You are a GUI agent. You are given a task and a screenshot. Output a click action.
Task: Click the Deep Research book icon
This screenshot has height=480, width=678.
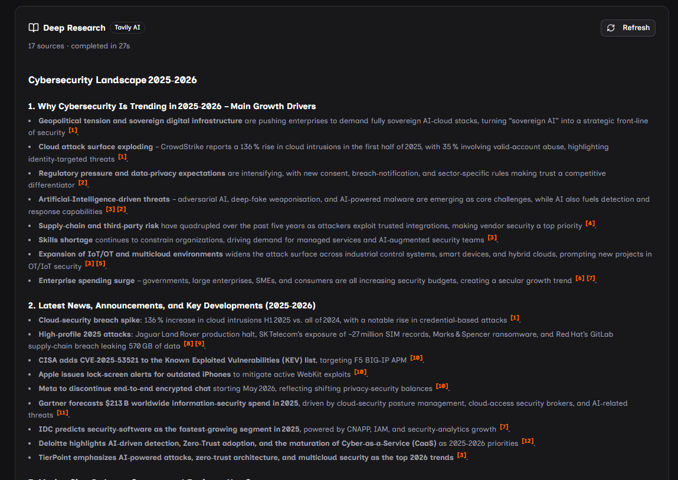pos(33,28)
